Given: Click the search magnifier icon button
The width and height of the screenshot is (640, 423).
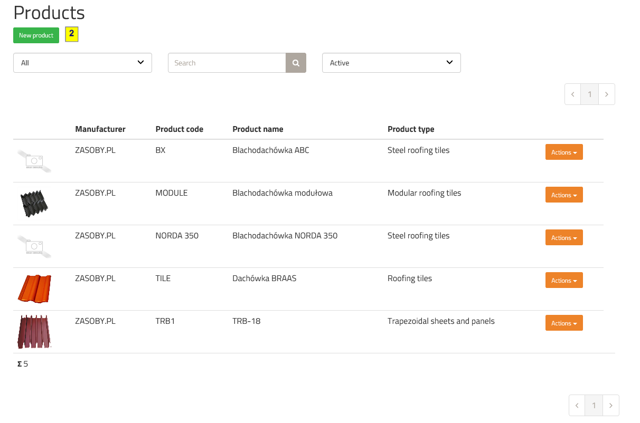Looking at the screenshot, I should 296,63.
